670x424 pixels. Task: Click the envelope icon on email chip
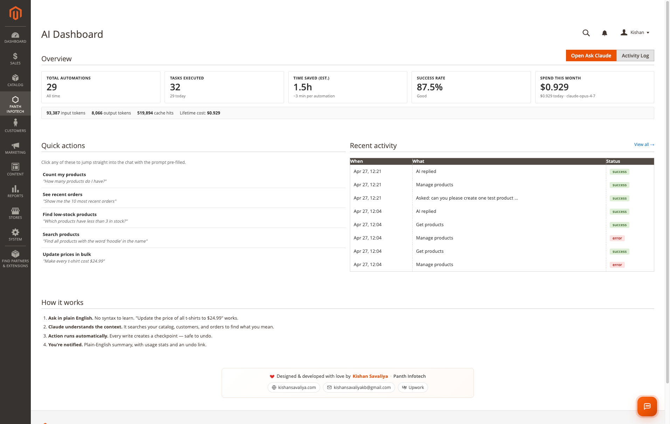pyautogui.click(x=329, y=388)
